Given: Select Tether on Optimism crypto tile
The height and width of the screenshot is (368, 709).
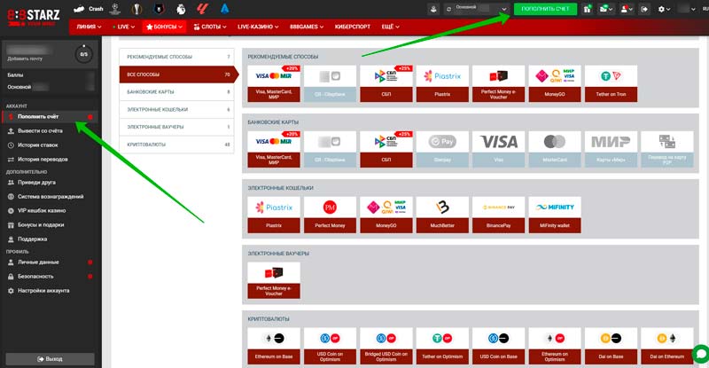Looking at the screenshot, I should (440, 345).
